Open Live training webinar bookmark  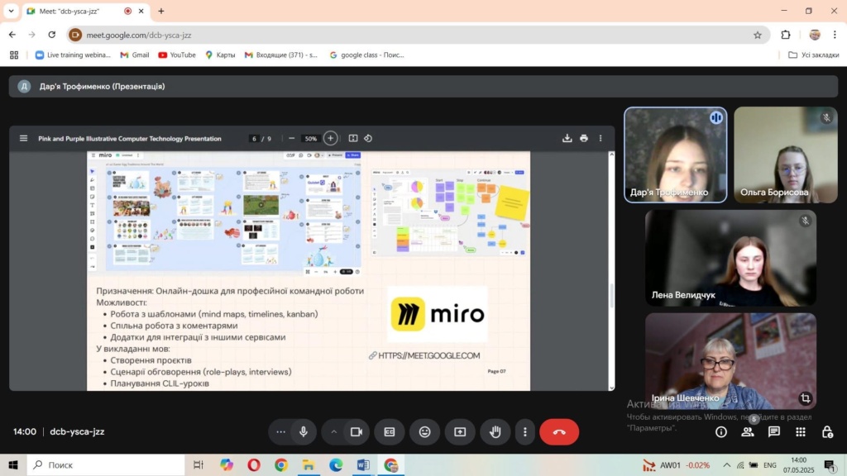tap(73, 55)
